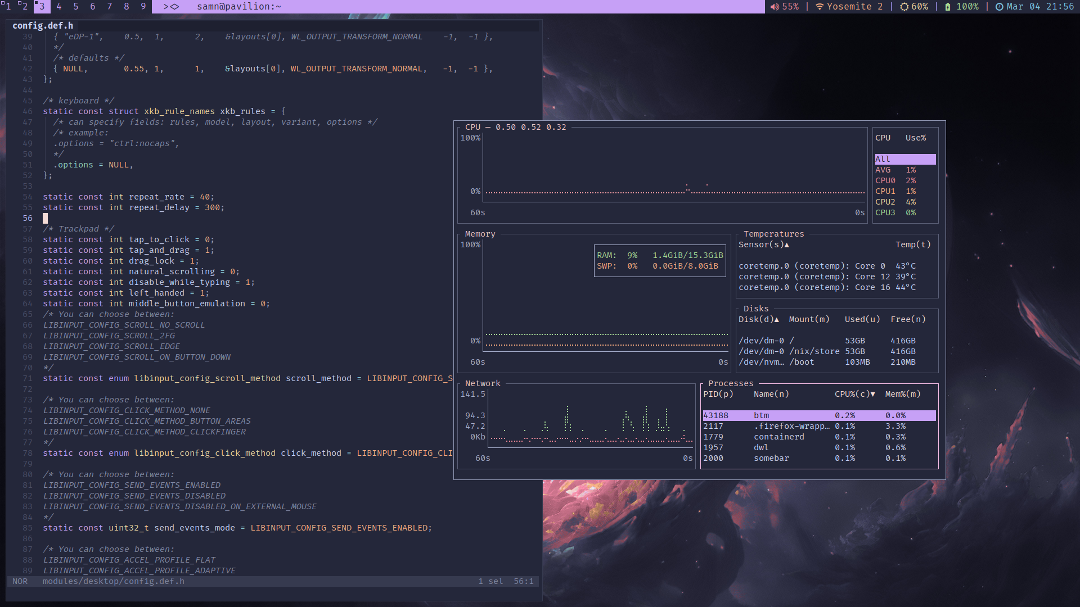Switch to workspace tag 9

point(143,7)
